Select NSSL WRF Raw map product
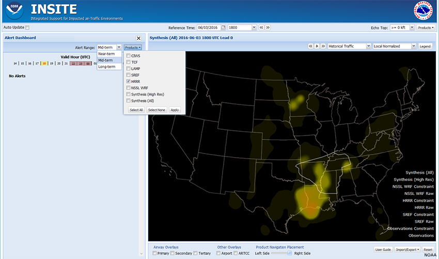This screenshot has height=259, width=439. click(x=419, y=194)
